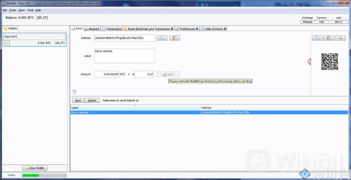
Task: Click into the Address input field
Action: click(x=125, y=38)
